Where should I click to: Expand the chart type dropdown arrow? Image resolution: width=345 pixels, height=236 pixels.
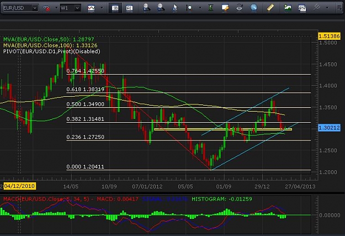(x=102, y=8)
